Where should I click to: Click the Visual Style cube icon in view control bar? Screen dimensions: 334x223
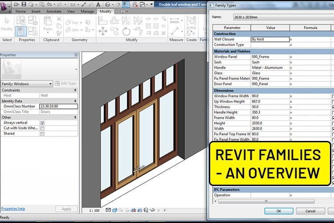[114, 210]
